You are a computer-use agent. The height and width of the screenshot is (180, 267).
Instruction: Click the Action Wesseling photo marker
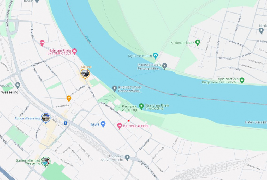point(46,118)
